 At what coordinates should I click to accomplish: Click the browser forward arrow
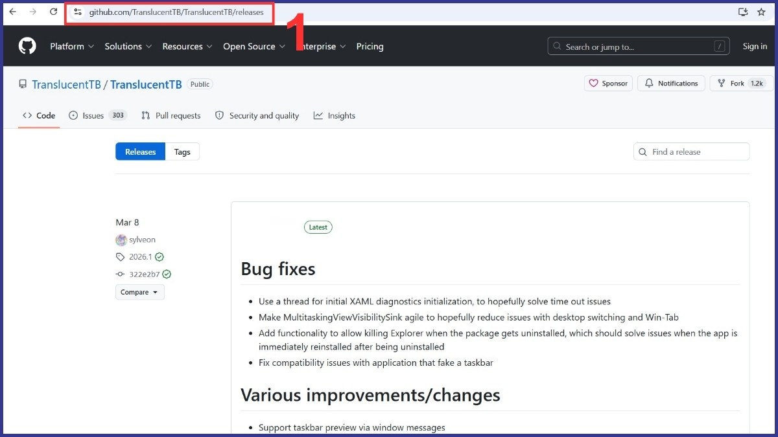32,12
